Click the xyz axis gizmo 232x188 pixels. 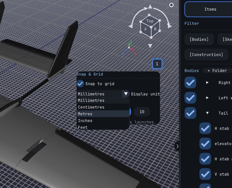click(129, 48)
